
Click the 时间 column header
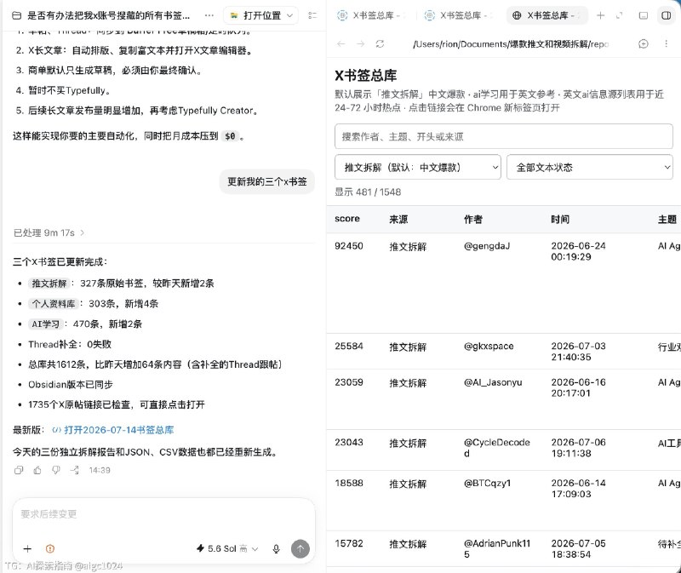(x=560, y=220)
